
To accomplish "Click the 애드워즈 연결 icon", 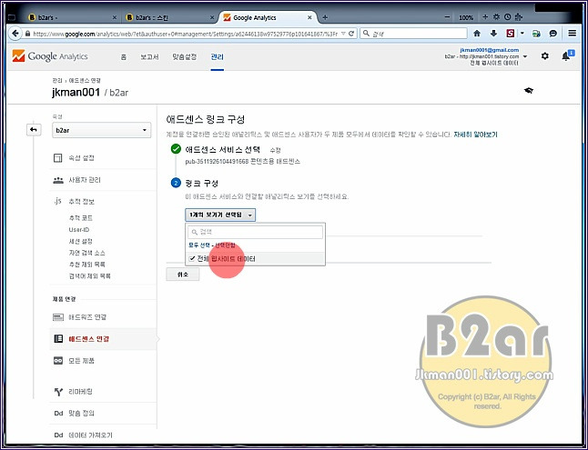I will 58,317.
